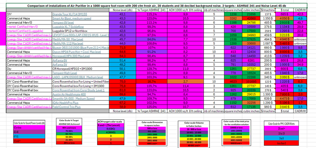Click the '75-94%' legend swatch

coord(69,131)
